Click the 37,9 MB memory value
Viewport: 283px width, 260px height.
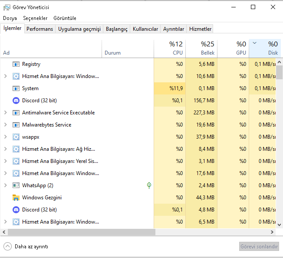coord(205,137)
